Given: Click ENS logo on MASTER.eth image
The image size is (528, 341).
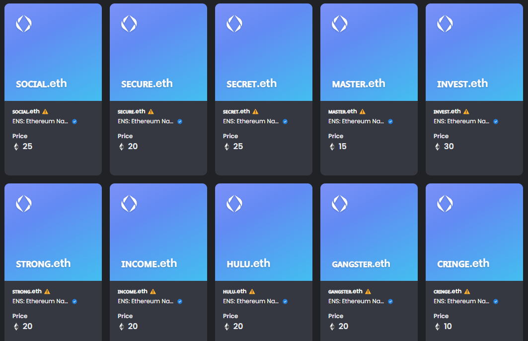Looking at the screenshot, I should [x=340, y=24].
